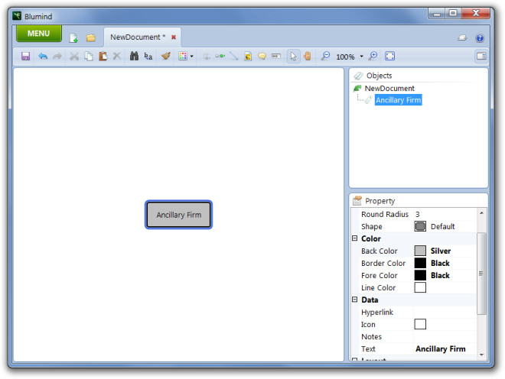Zoom out with the minus magnifier

325,57
